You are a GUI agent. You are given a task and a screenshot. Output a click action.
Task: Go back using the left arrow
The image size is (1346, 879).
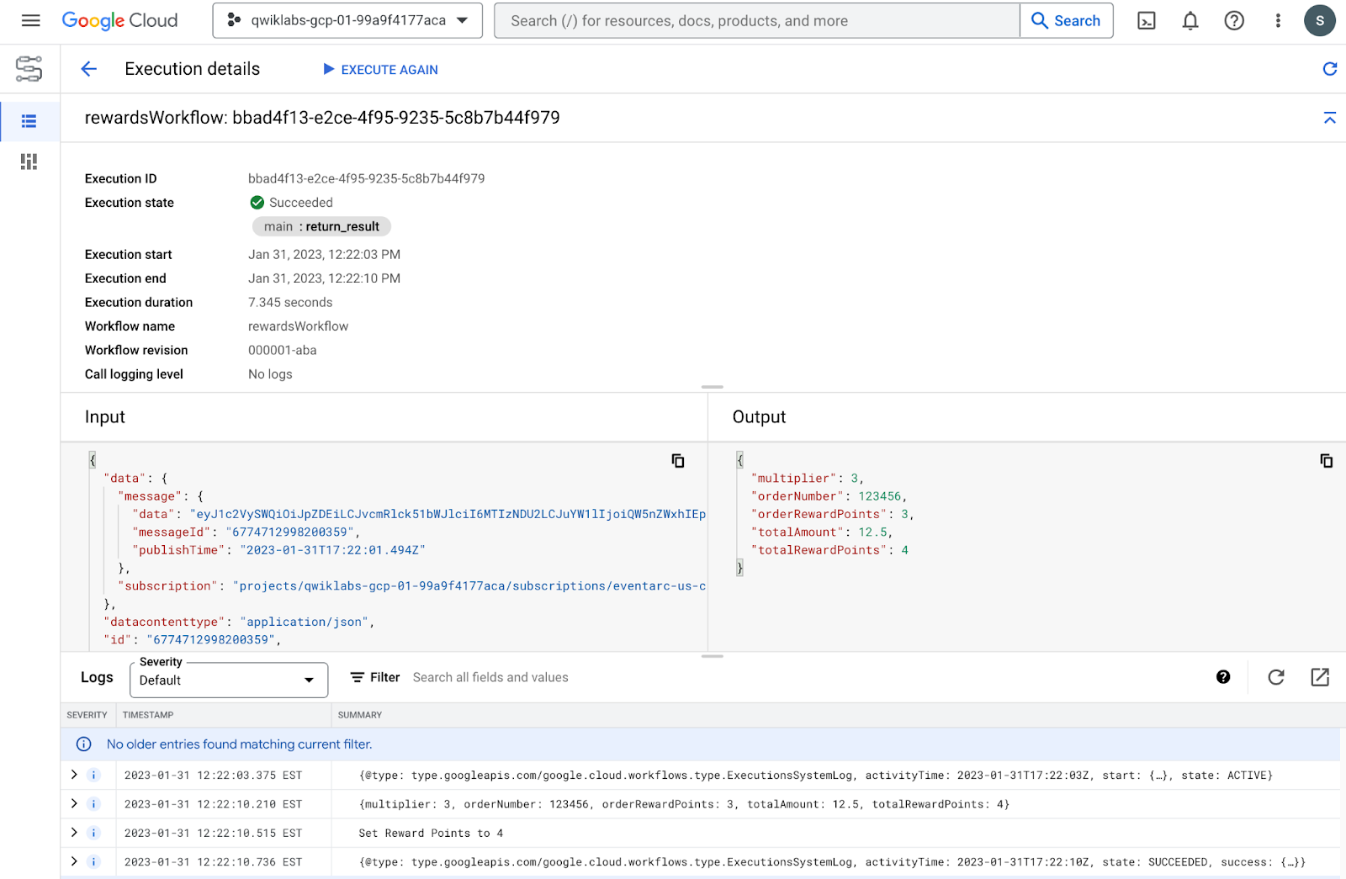tap(88, 69)
